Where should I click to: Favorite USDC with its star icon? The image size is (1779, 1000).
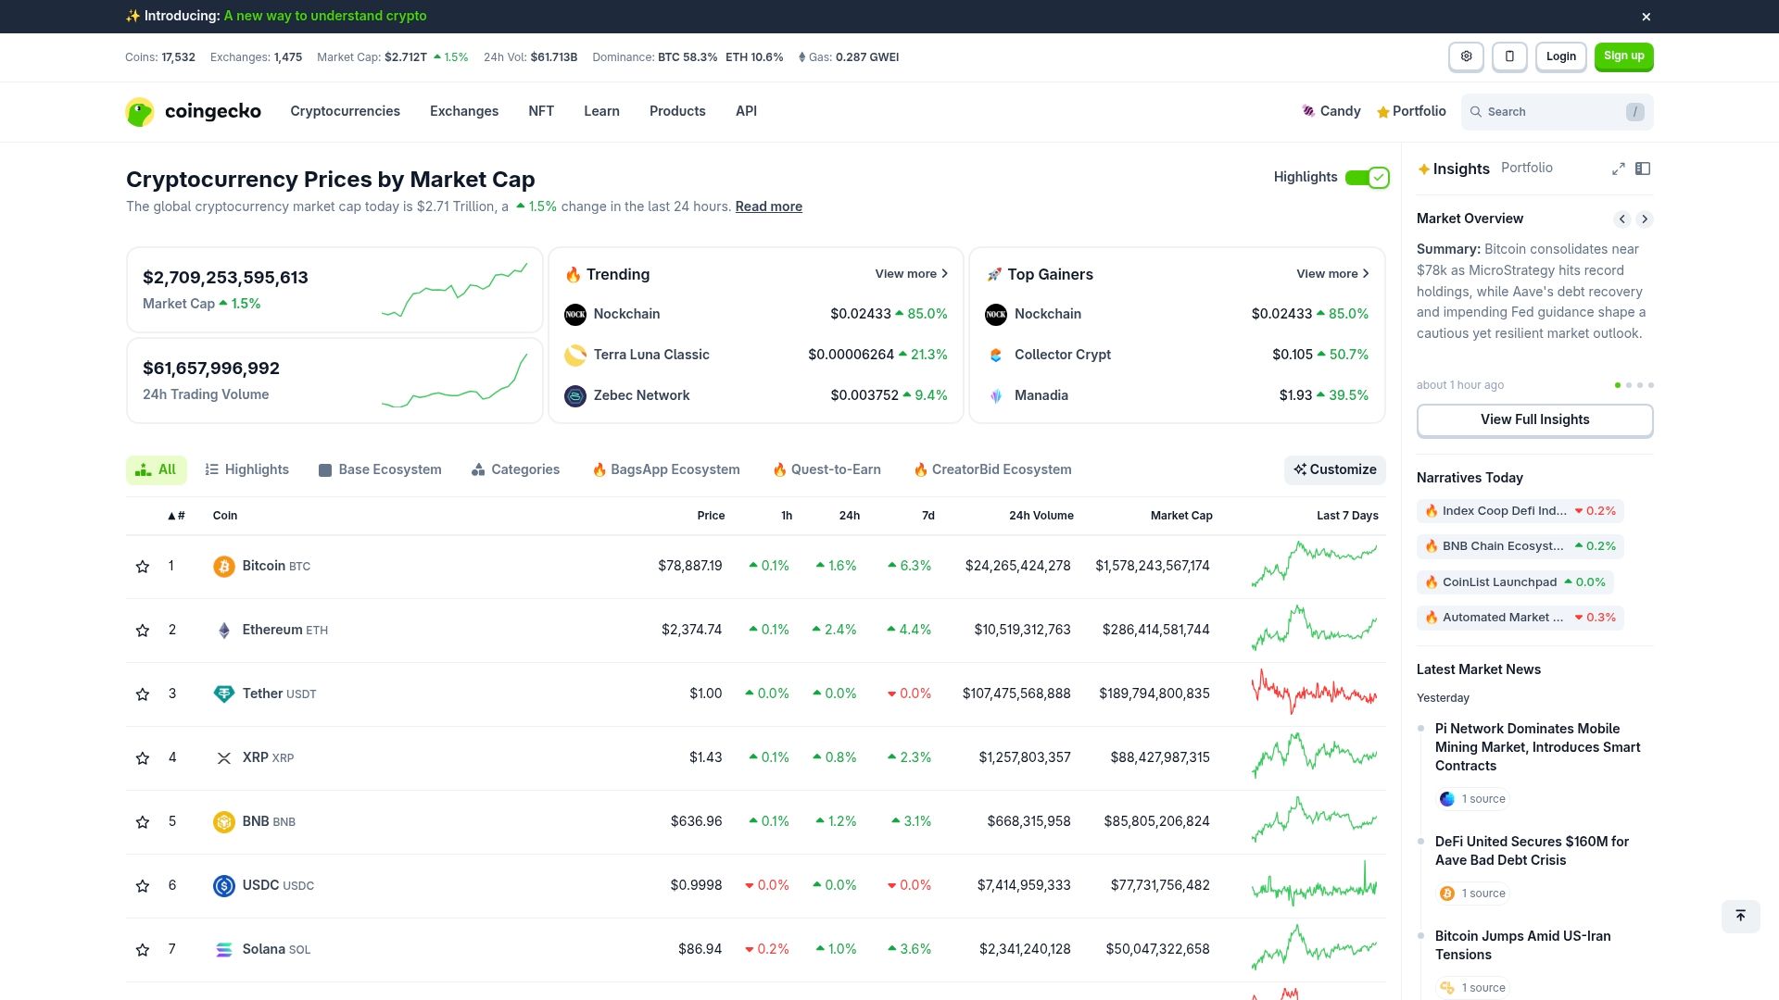pos(143,886)
